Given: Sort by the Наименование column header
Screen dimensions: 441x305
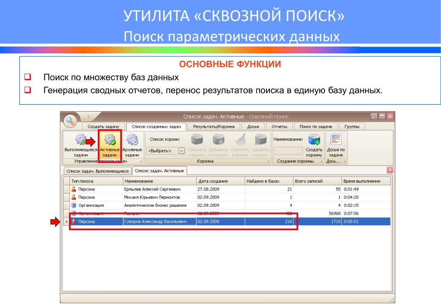Looking at the screenshot, I should [x=160, y=181].
